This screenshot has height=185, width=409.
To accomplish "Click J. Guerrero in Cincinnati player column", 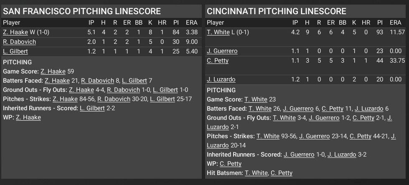I will [222, 51].
